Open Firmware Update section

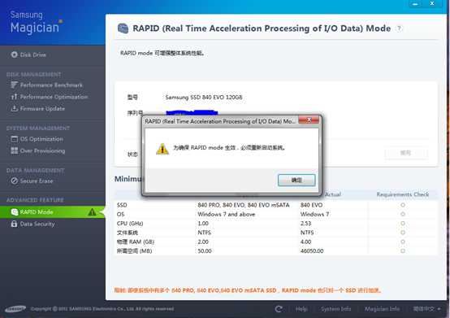pos(42,109)
